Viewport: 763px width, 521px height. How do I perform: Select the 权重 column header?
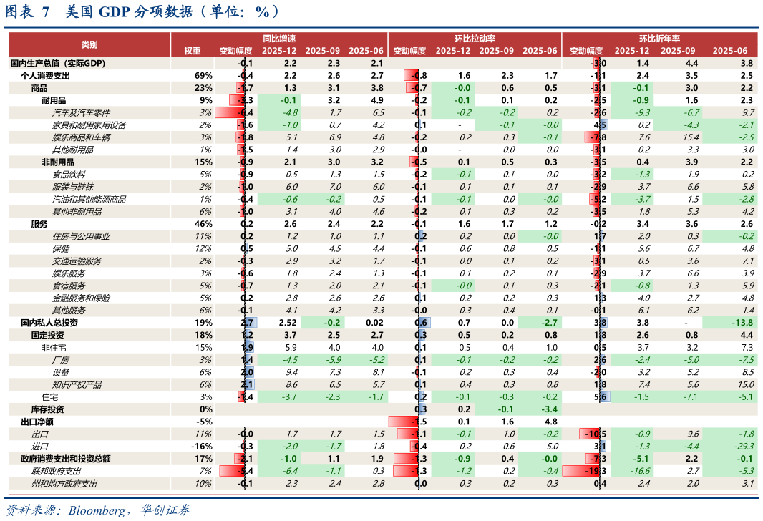click(x=193, y=51)
